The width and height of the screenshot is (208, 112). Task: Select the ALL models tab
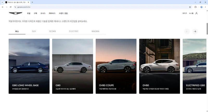click(x=17, y=31)
